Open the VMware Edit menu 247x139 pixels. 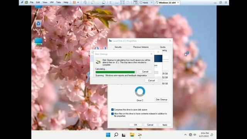pos(38,2)
